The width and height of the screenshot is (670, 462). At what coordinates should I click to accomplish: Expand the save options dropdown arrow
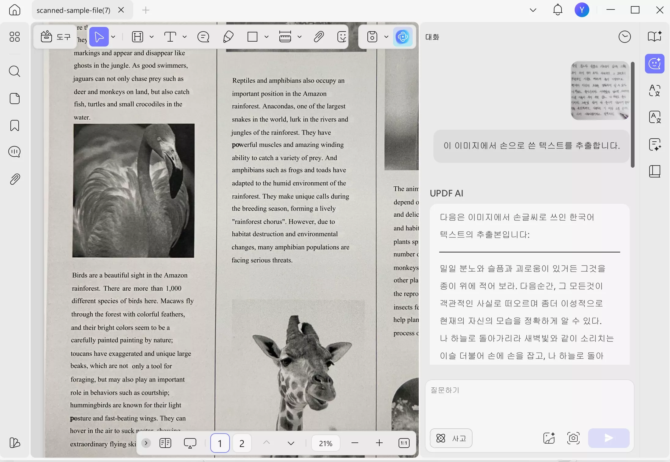point(386,37)
